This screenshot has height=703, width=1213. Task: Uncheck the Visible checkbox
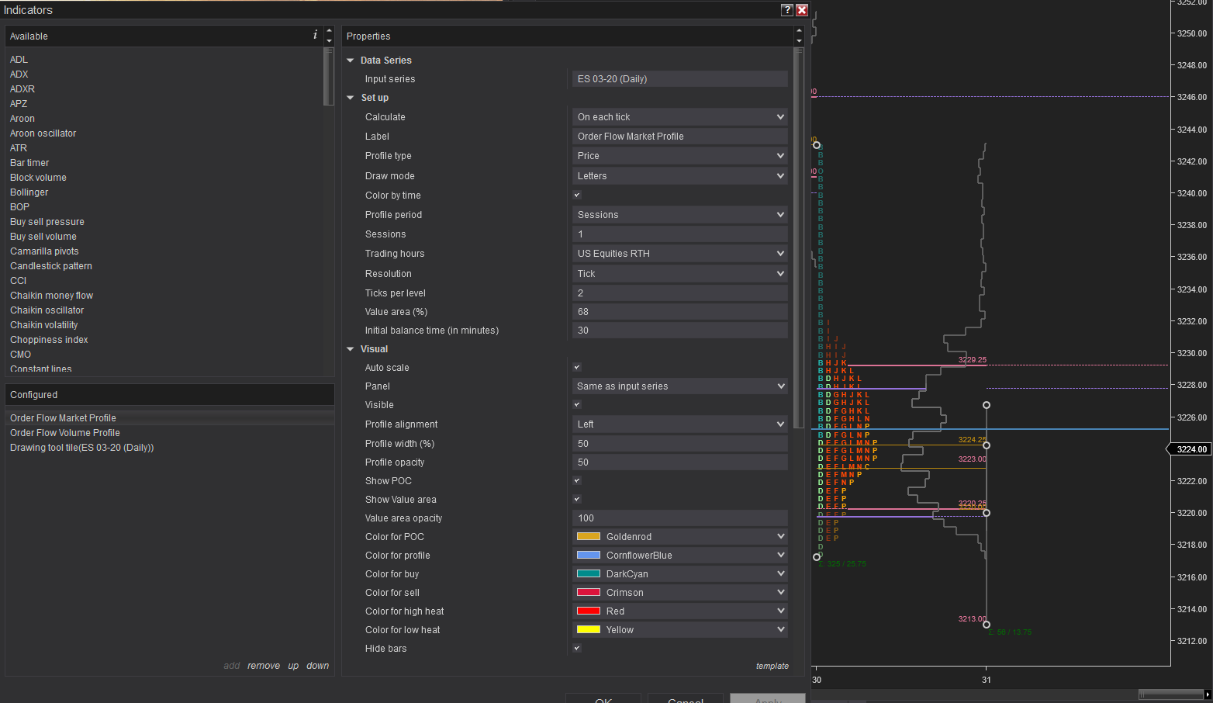tap(576, 404)
